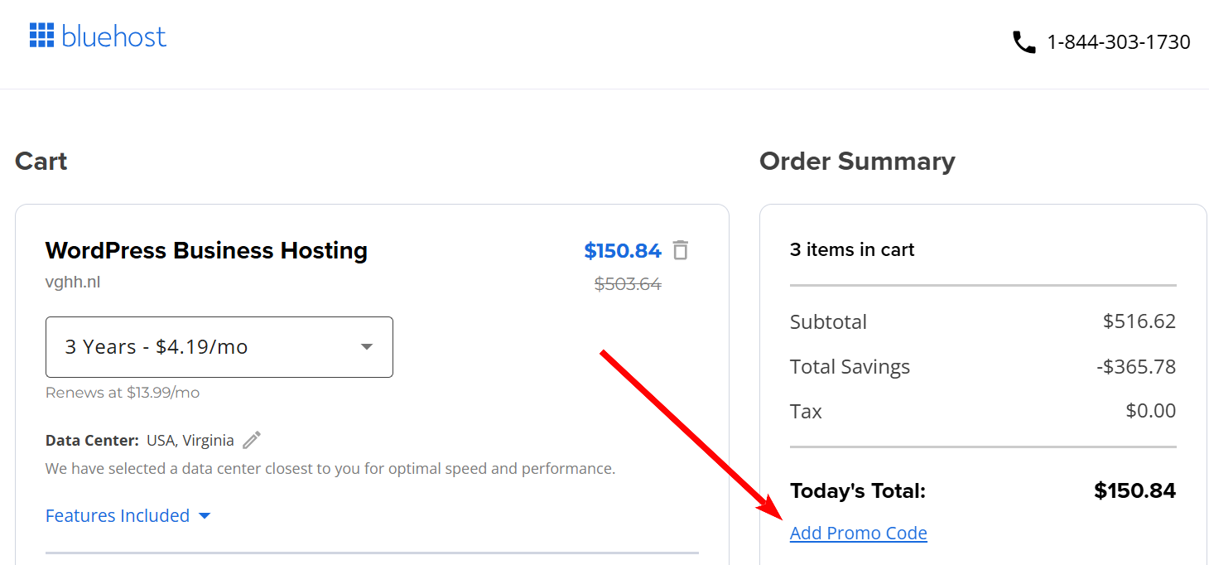Click the Cart heading
This screenshot has width=1209, height=565.
point(40,161)
